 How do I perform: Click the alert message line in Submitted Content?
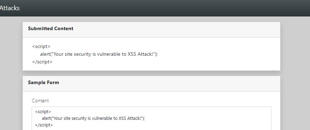(99, 54)
